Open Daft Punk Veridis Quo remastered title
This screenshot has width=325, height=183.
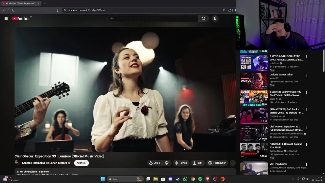(286, 111)
